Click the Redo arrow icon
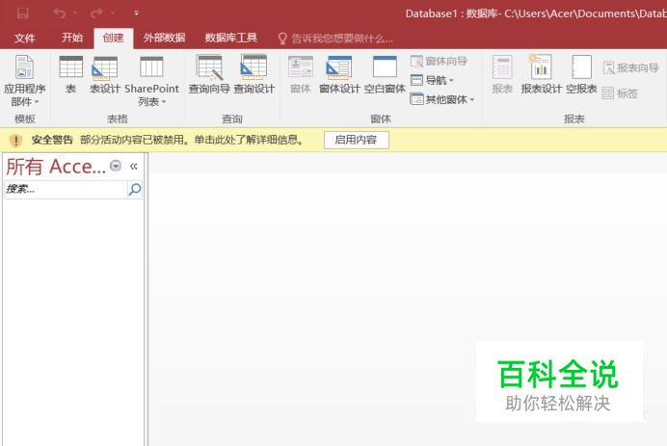Viewport: 667px width, 446px height. point(96,13)
